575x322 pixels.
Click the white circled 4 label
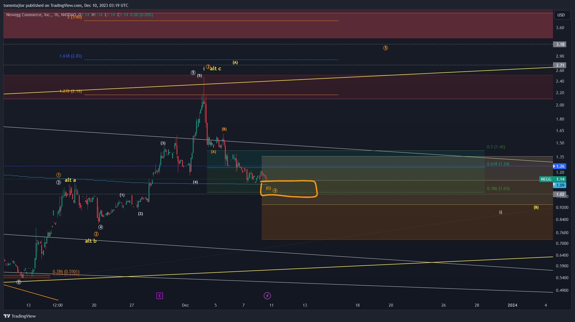coord(101,227)
